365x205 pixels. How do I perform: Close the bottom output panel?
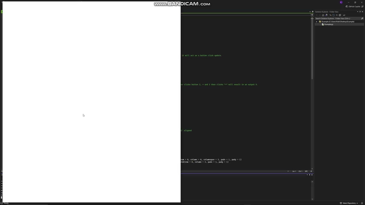pyautogui.click(x=312, y=175)
